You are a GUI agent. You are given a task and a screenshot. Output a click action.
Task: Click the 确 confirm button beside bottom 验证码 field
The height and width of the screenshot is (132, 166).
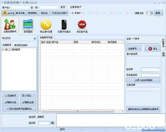pos(52,123)
